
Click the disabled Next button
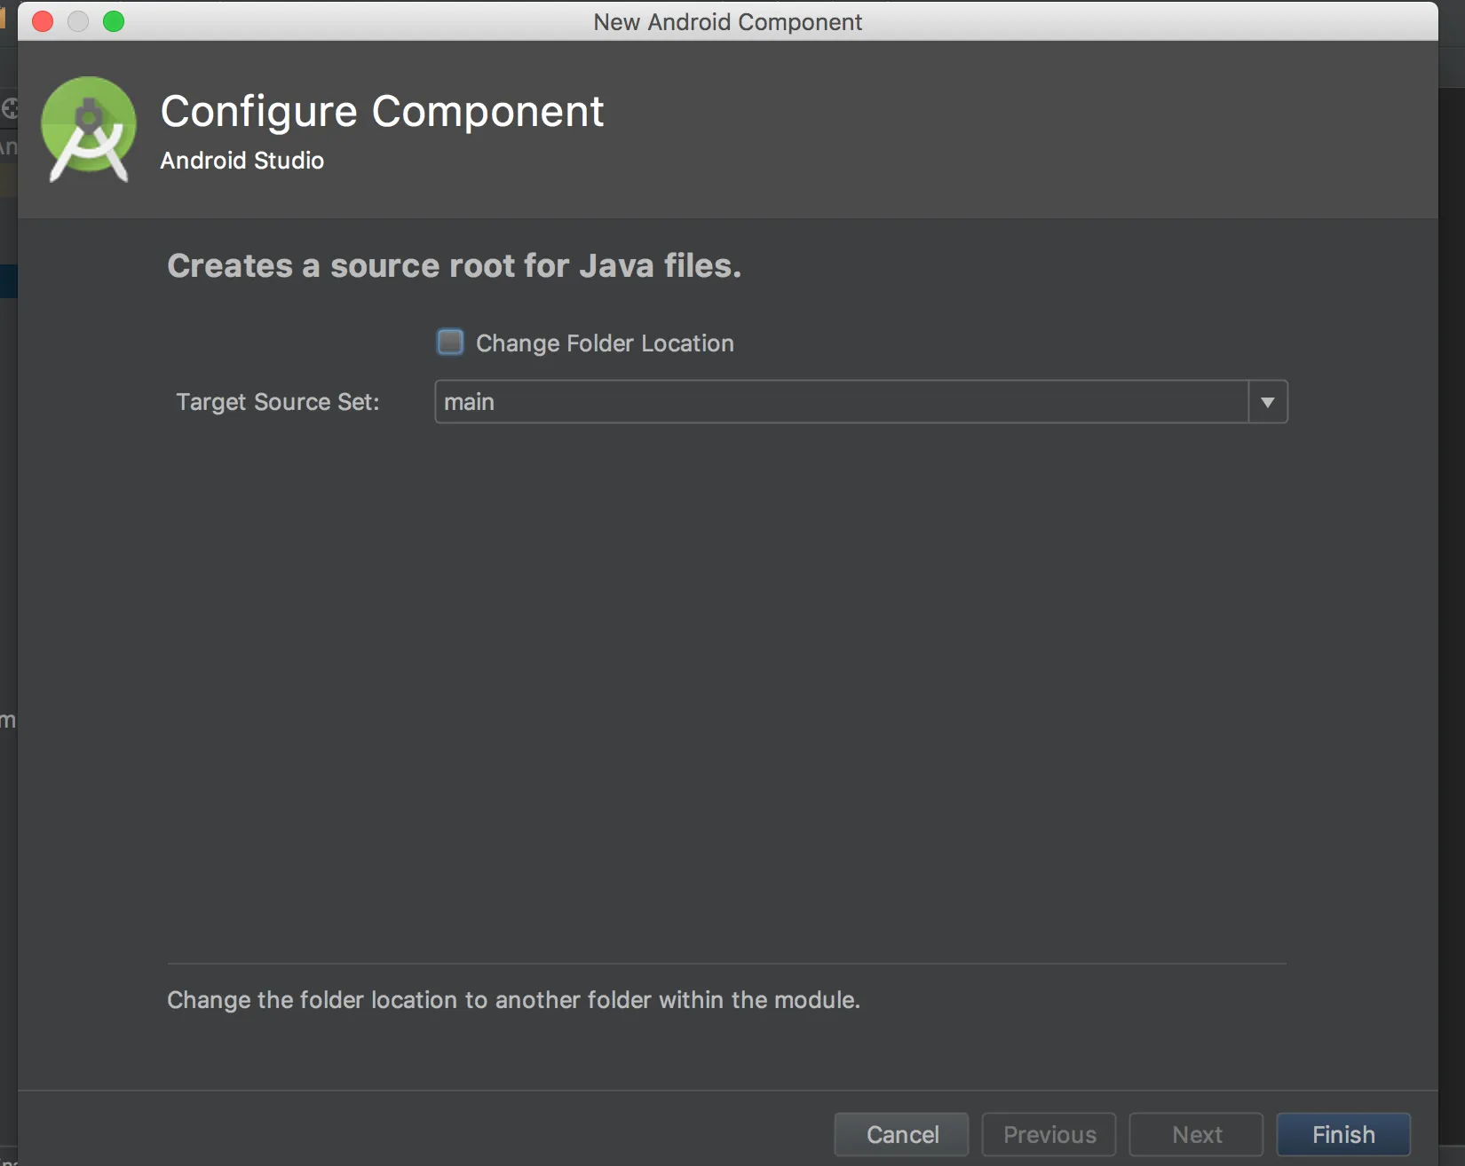[x=1196, y=1134]
